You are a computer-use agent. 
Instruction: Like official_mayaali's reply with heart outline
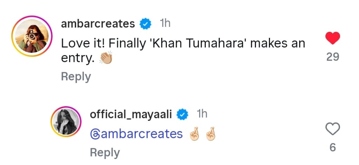coord(333,130)
